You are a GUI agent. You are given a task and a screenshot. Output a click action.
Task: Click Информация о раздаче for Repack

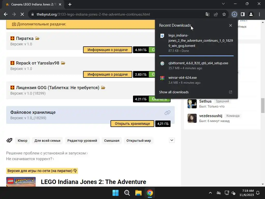coord(107,74)
